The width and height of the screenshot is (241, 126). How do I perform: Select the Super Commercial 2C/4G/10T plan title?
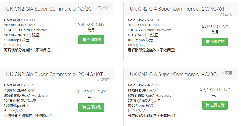(55, 74)
